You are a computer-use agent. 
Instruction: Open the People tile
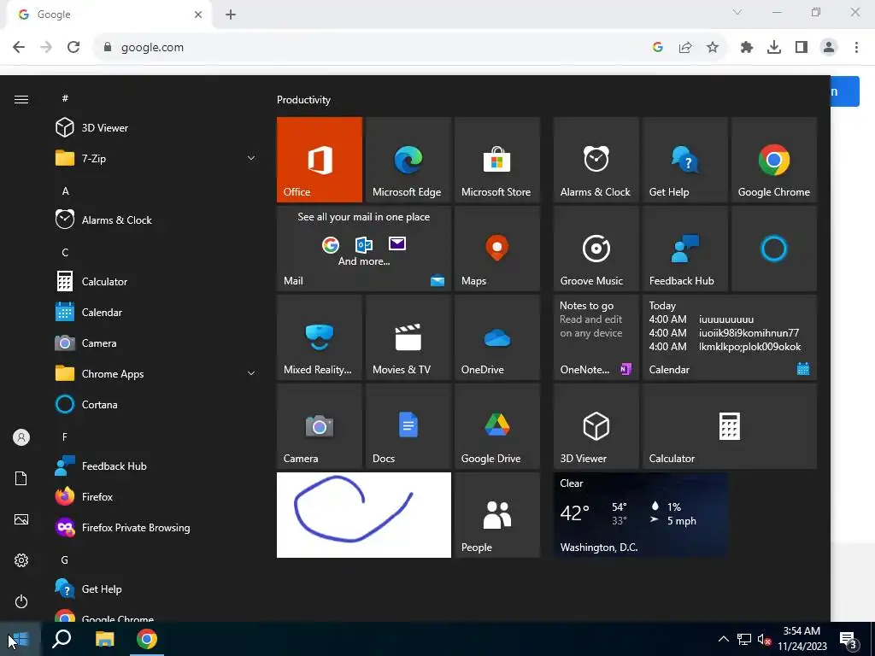497,515
